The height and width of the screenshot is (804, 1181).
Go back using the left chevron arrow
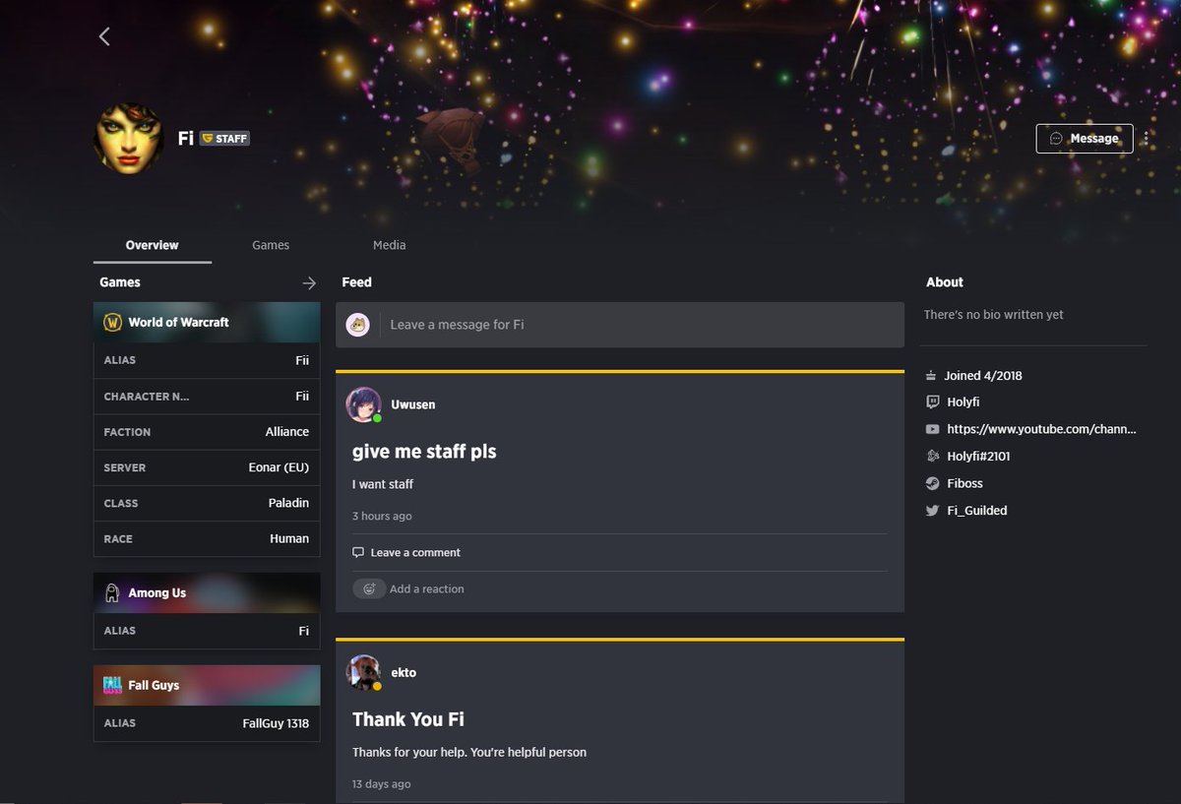point(104,36)
